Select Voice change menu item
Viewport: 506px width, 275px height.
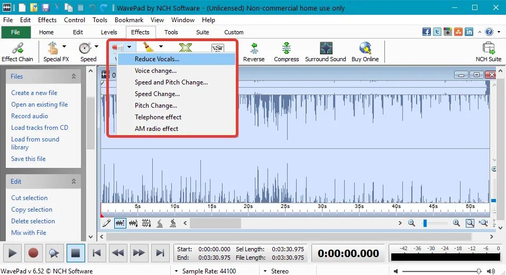(x=177, y=71)
